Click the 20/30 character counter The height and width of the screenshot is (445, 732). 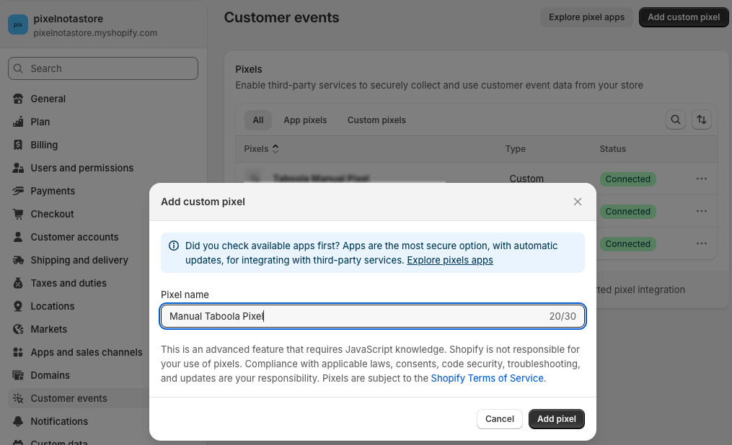(x=563, y=316)
